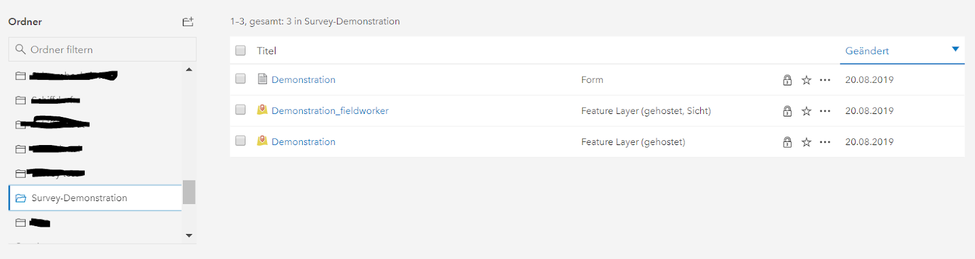Click lock icon on Demonstration_fieldworker row
Screen dimensions: 975x259
click(x=787, y=111)
